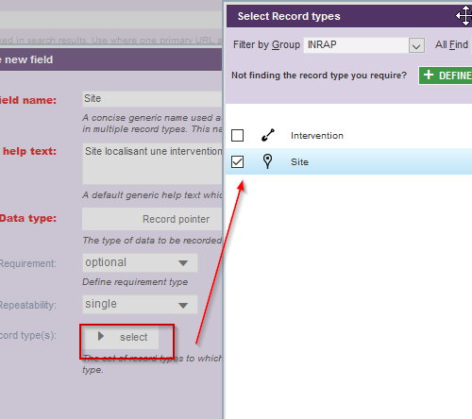Click the Data type Record pointer selector
The height and width of the screenshot is (419, 472).
click(152, 219)
